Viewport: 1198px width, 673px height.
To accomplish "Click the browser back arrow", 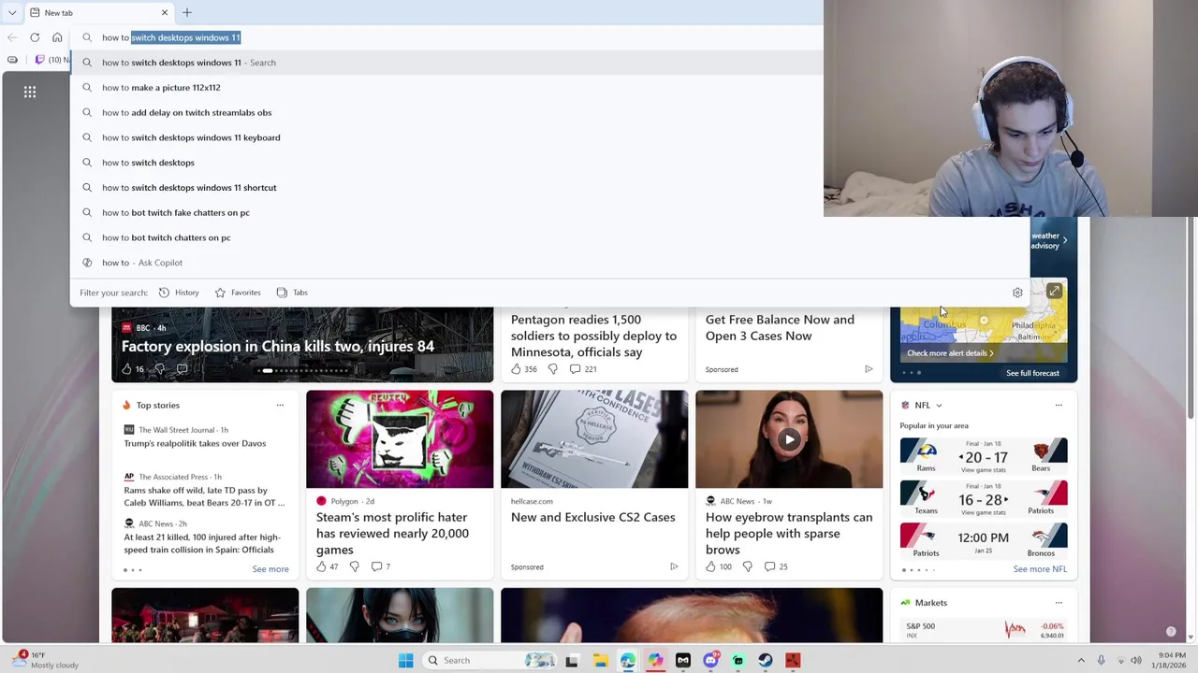I will coord(11,37).
